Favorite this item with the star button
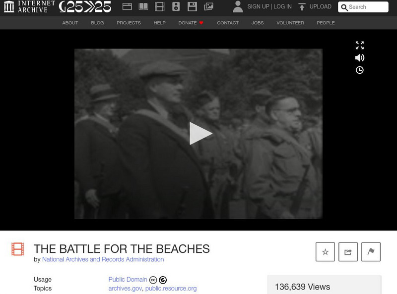Image resolution: width=397 pixels, height=294 pixels. pos(325,252)
